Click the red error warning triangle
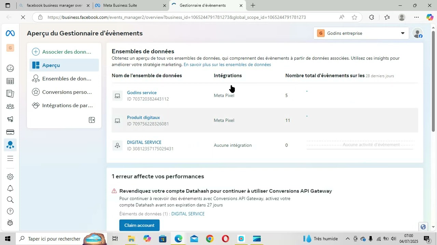 [114, 191]
